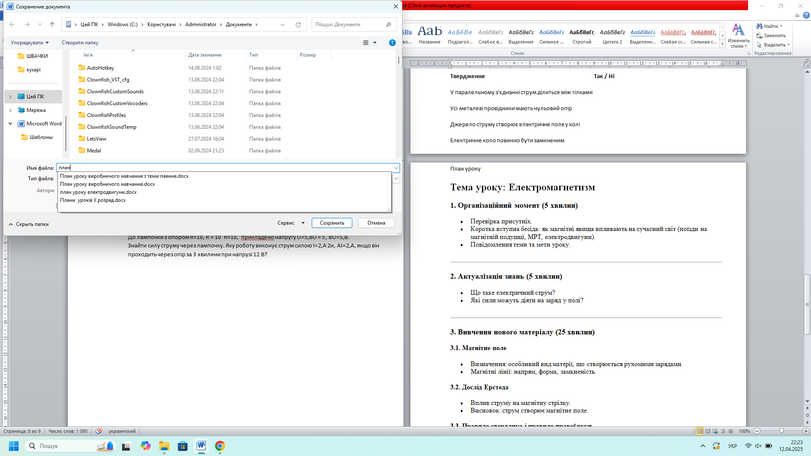Click Заменить in Word ribbon
Viewport: 811px width, 456px height.
[771, 35]
